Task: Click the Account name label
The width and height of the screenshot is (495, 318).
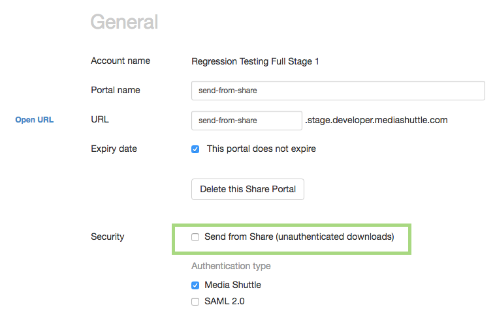Action: [x=120, y=61]
